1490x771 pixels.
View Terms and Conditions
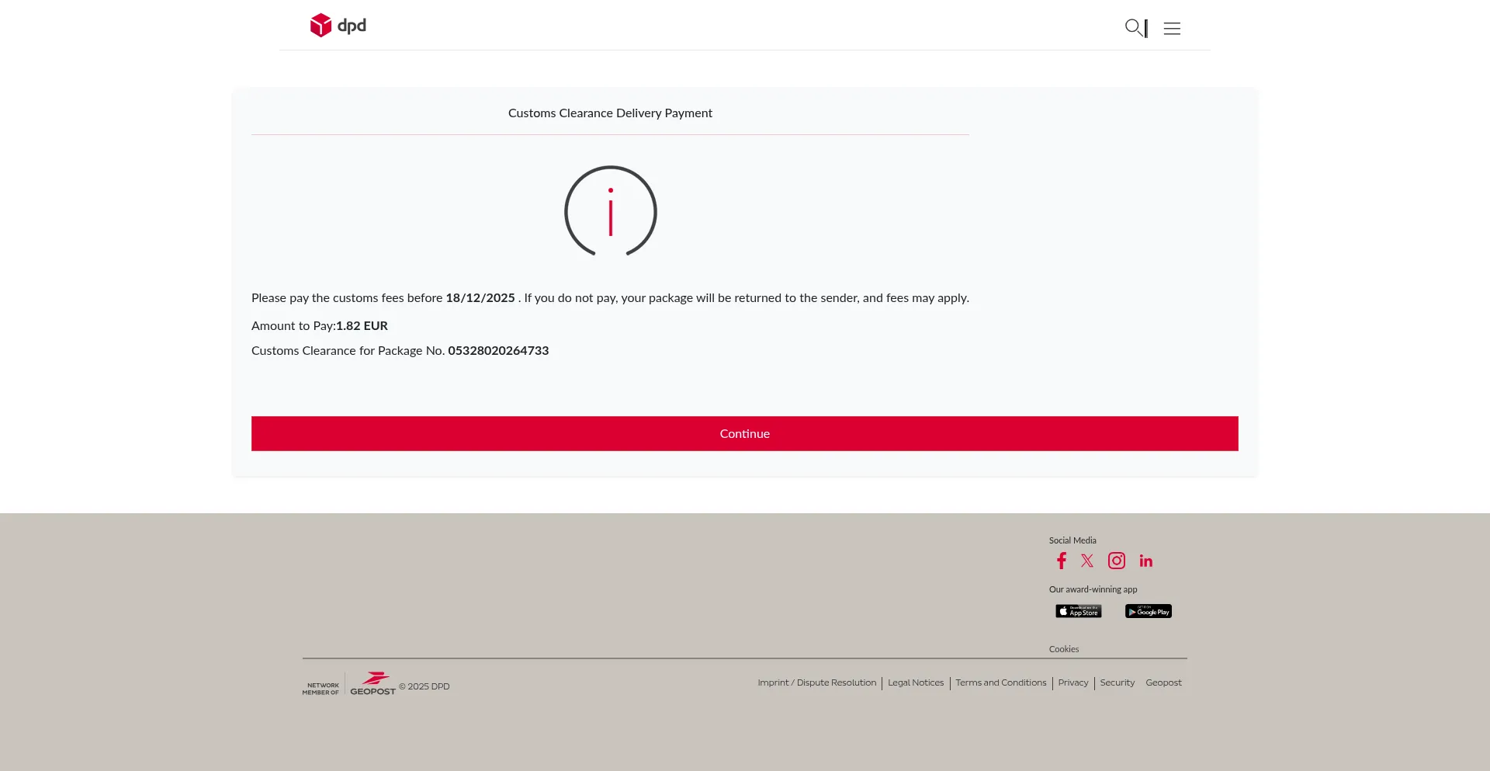pos(1000,682)
